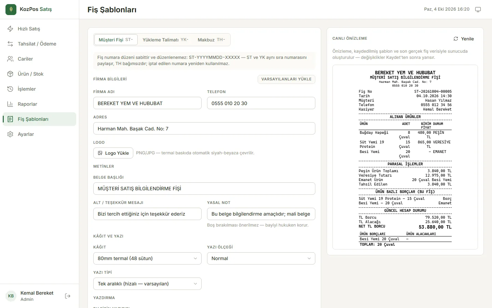Click the 53.880,00 TL net debt value
This screenshot has height=308, width=492.
pos(435,227)
